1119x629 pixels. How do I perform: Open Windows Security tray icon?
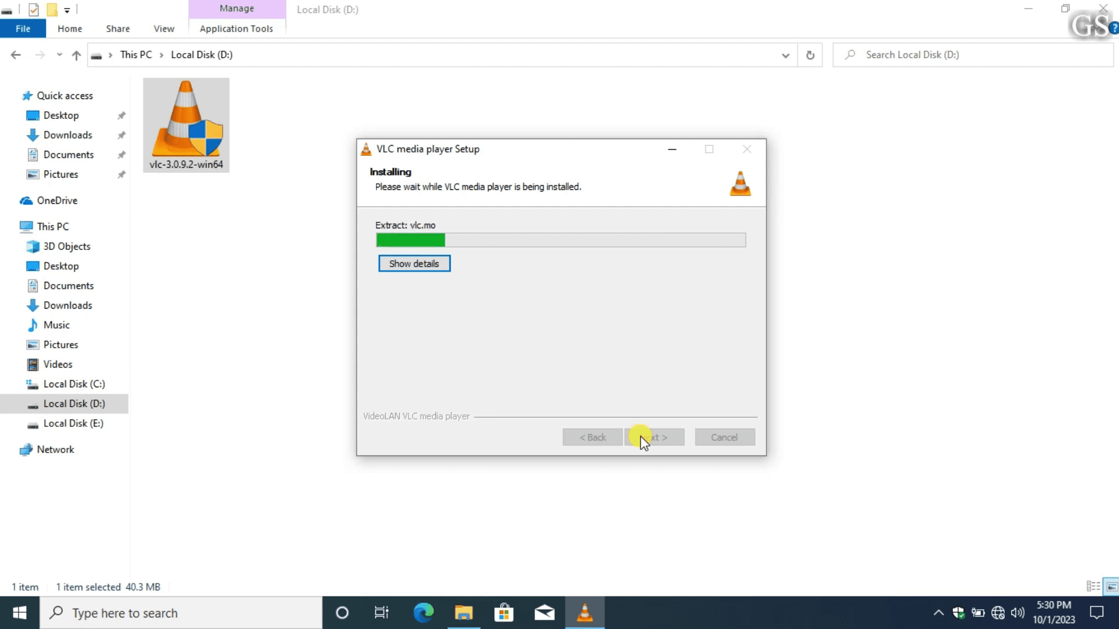pyautogui.click(x=958, y=613)
